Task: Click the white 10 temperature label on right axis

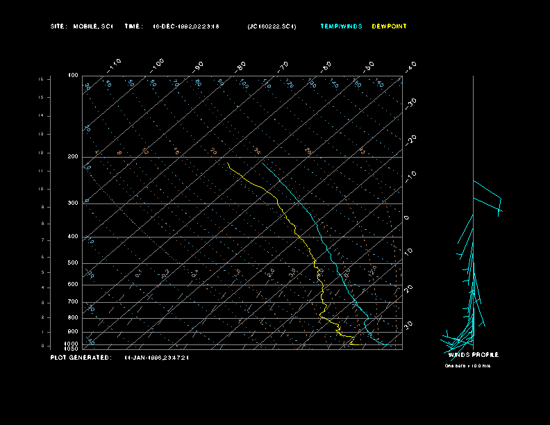Action: [408, 251]
